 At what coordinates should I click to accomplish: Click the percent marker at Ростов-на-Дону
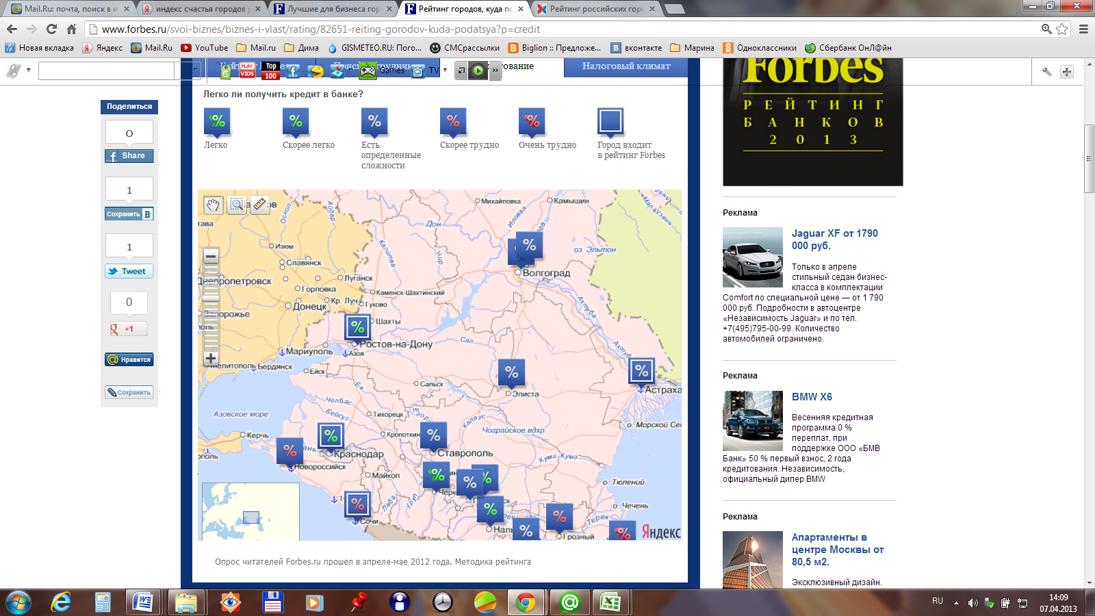(x=357, y=327)
